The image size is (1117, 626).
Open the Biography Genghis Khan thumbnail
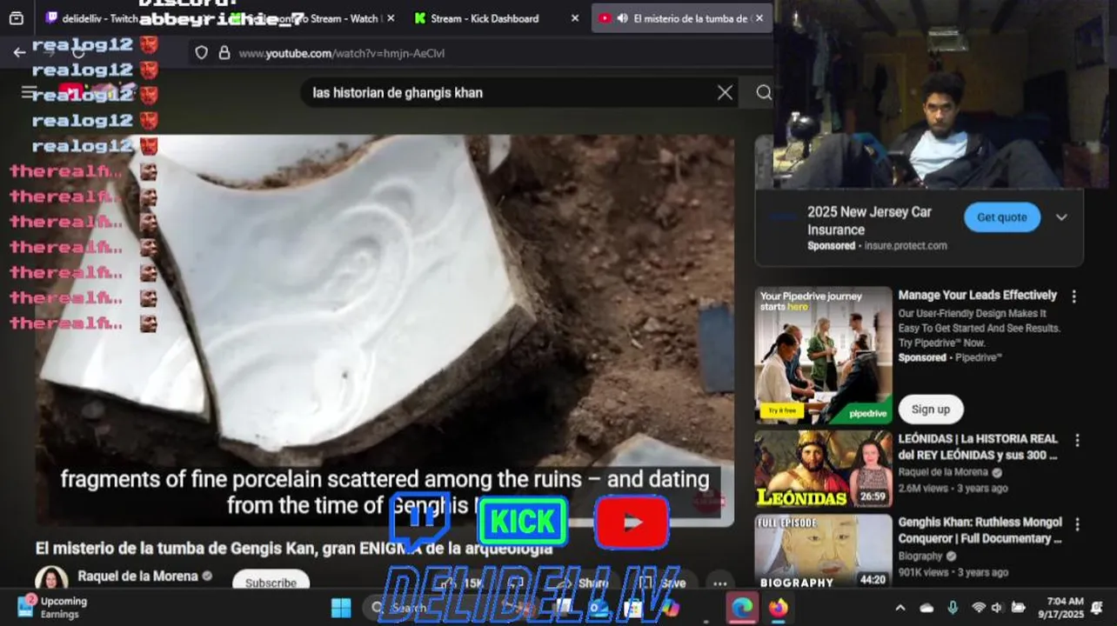[823, 552]
